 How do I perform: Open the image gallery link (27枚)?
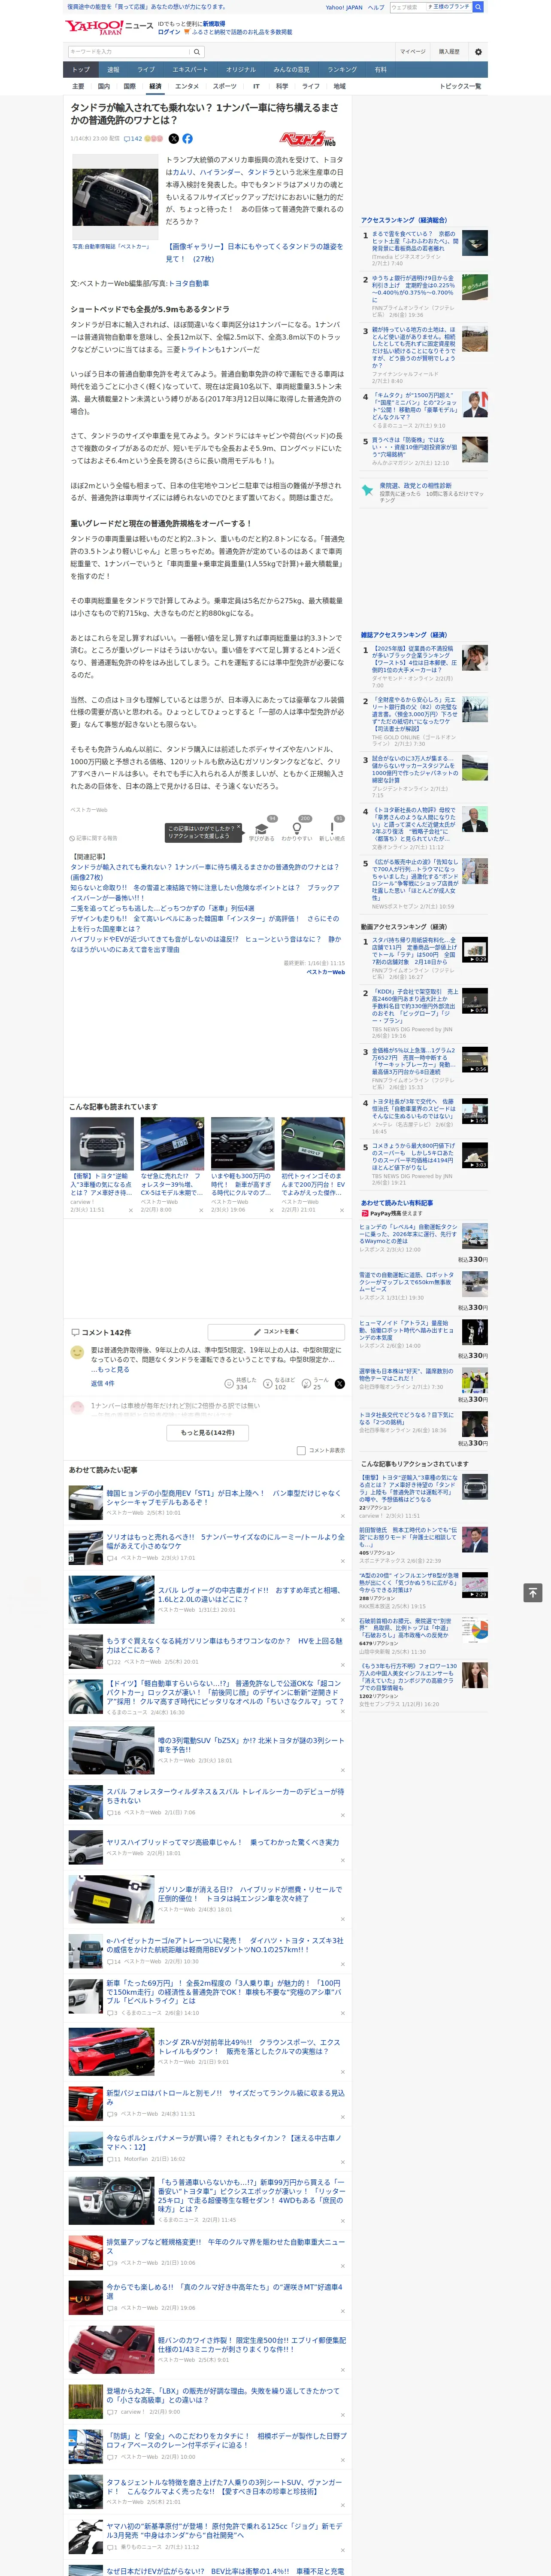[254, 252]
